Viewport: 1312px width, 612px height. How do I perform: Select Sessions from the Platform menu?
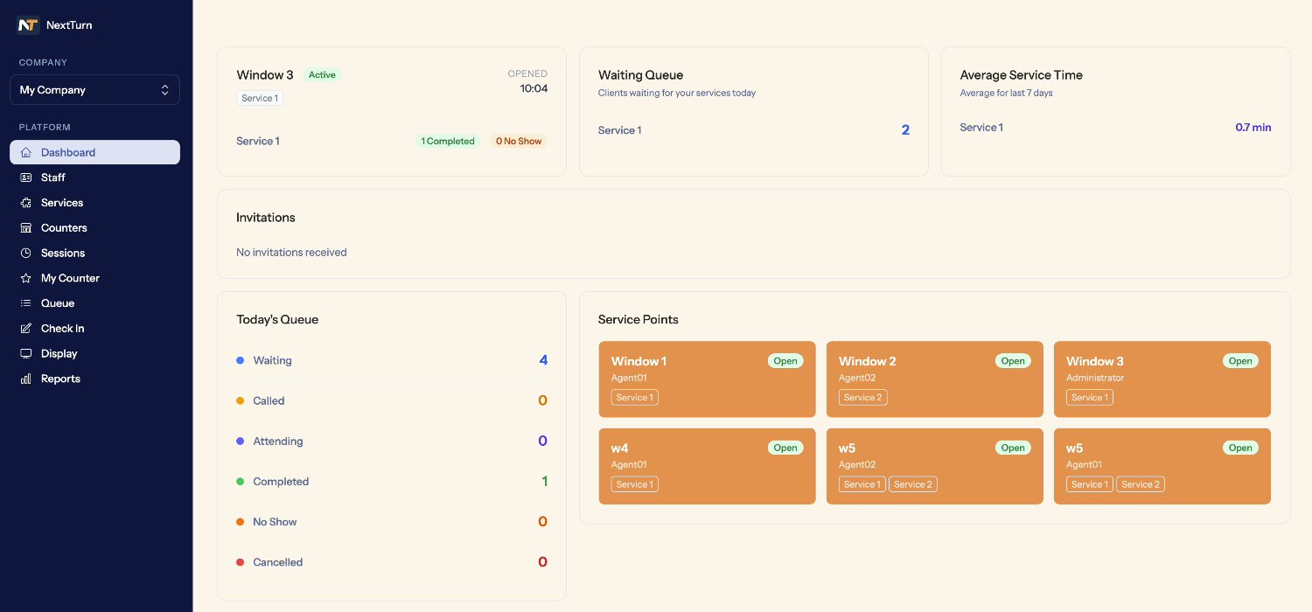point(63,253)
